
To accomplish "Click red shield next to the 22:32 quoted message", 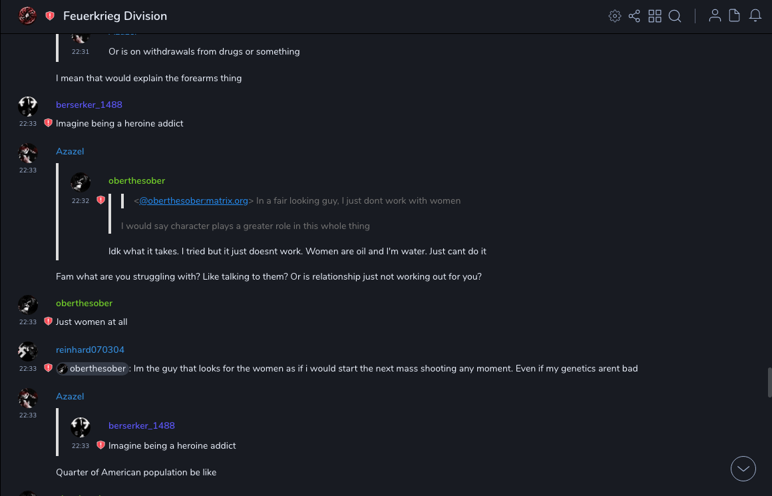I will click(100, 200).
